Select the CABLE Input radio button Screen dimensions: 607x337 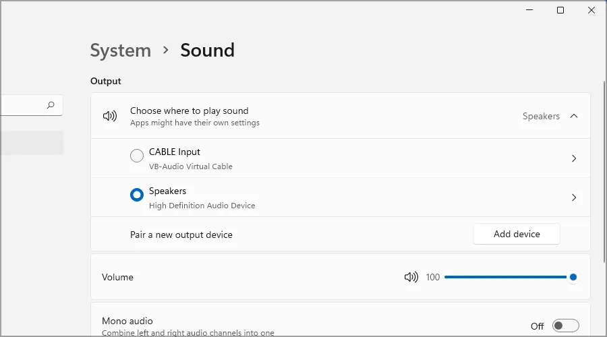click(137, 156)
